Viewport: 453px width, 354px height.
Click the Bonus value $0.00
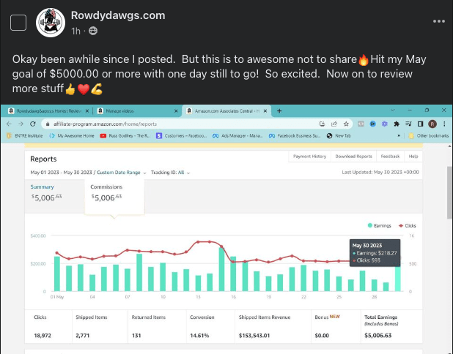pos(322,336)
